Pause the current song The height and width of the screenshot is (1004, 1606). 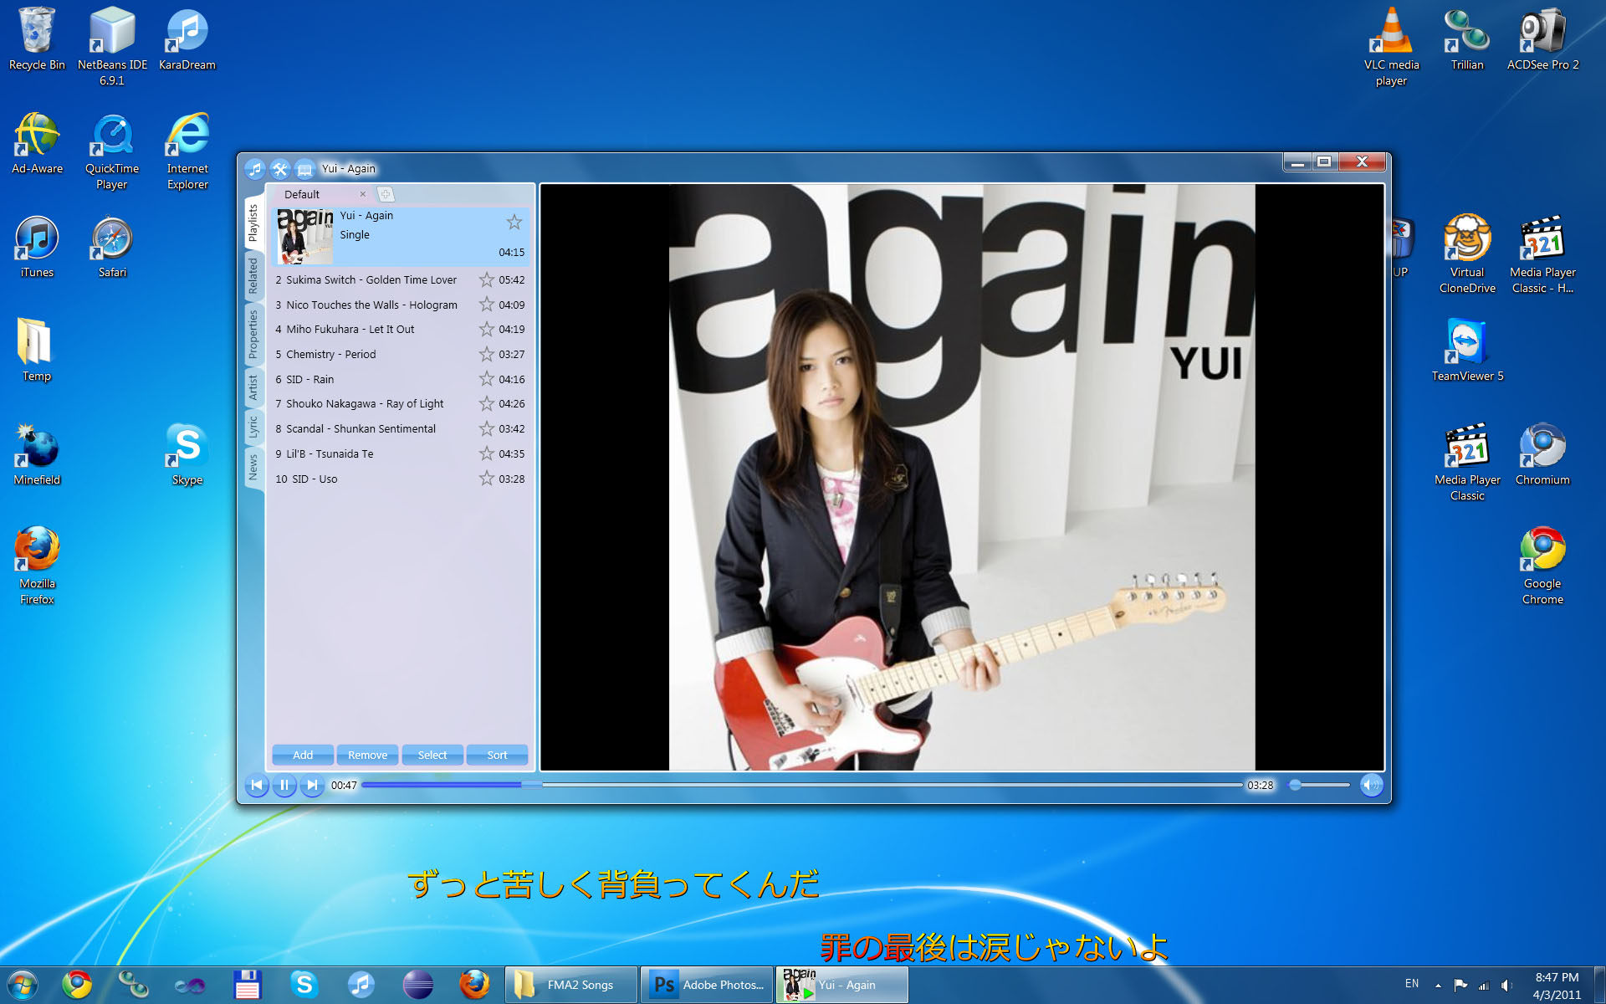coord(284,785)
